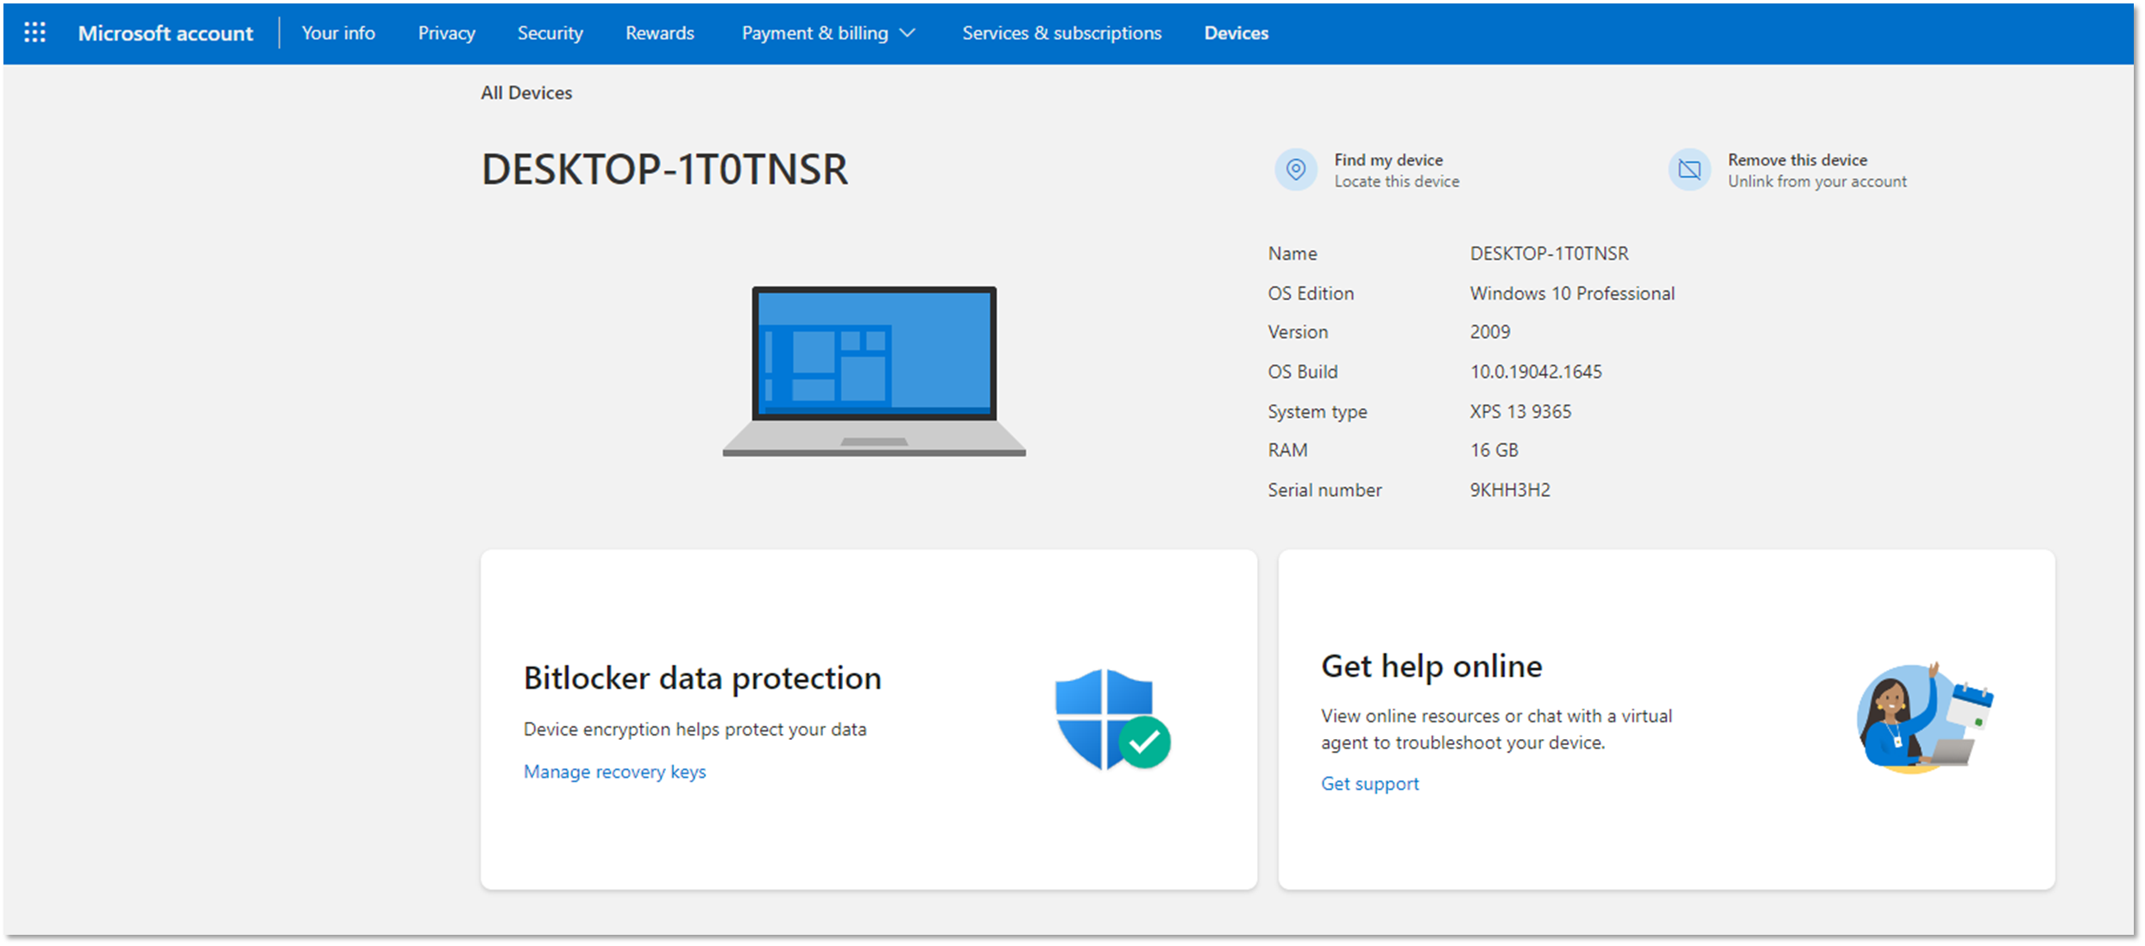The width and height of the screenshot is (2145, 946).
Task: Click the Microsoft account home link
Action: coord(166,33)
